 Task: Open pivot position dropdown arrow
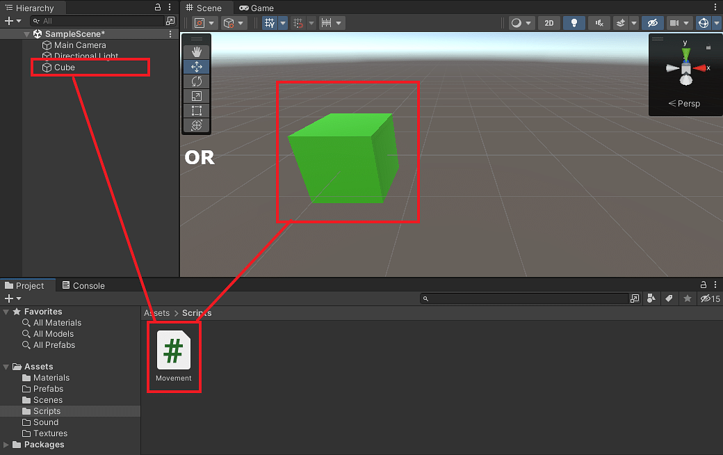point(211,23)
